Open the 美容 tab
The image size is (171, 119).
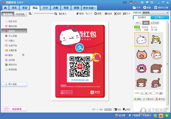point(25,8)
